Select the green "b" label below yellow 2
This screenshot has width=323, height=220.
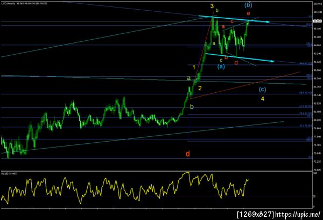coord(192,107)
